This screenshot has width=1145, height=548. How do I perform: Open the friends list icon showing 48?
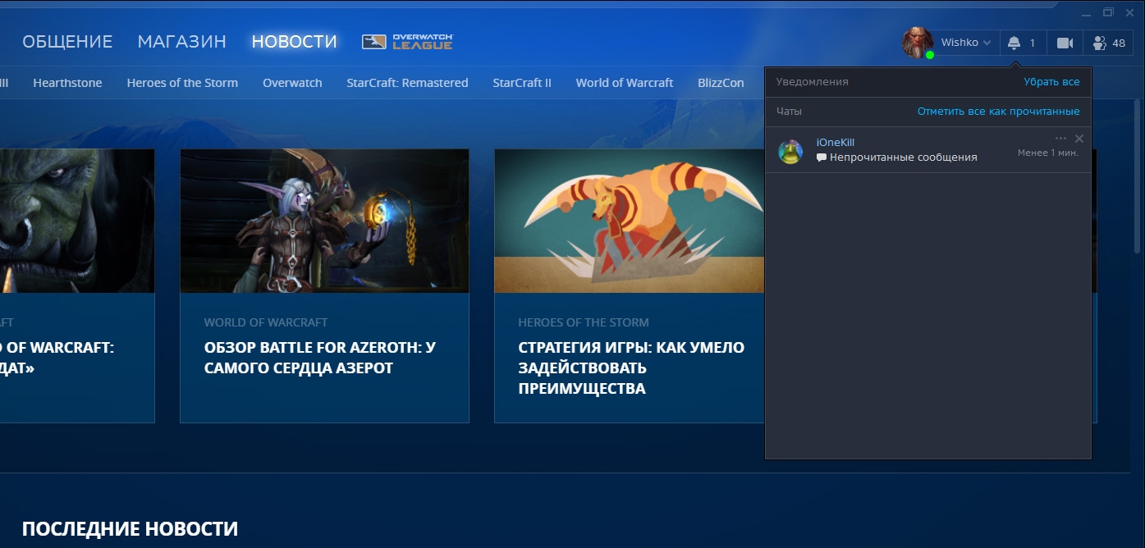click(1109, 43)
